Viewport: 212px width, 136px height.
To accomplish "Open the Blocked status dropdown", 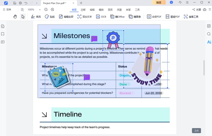I will (x=126, y=93).
